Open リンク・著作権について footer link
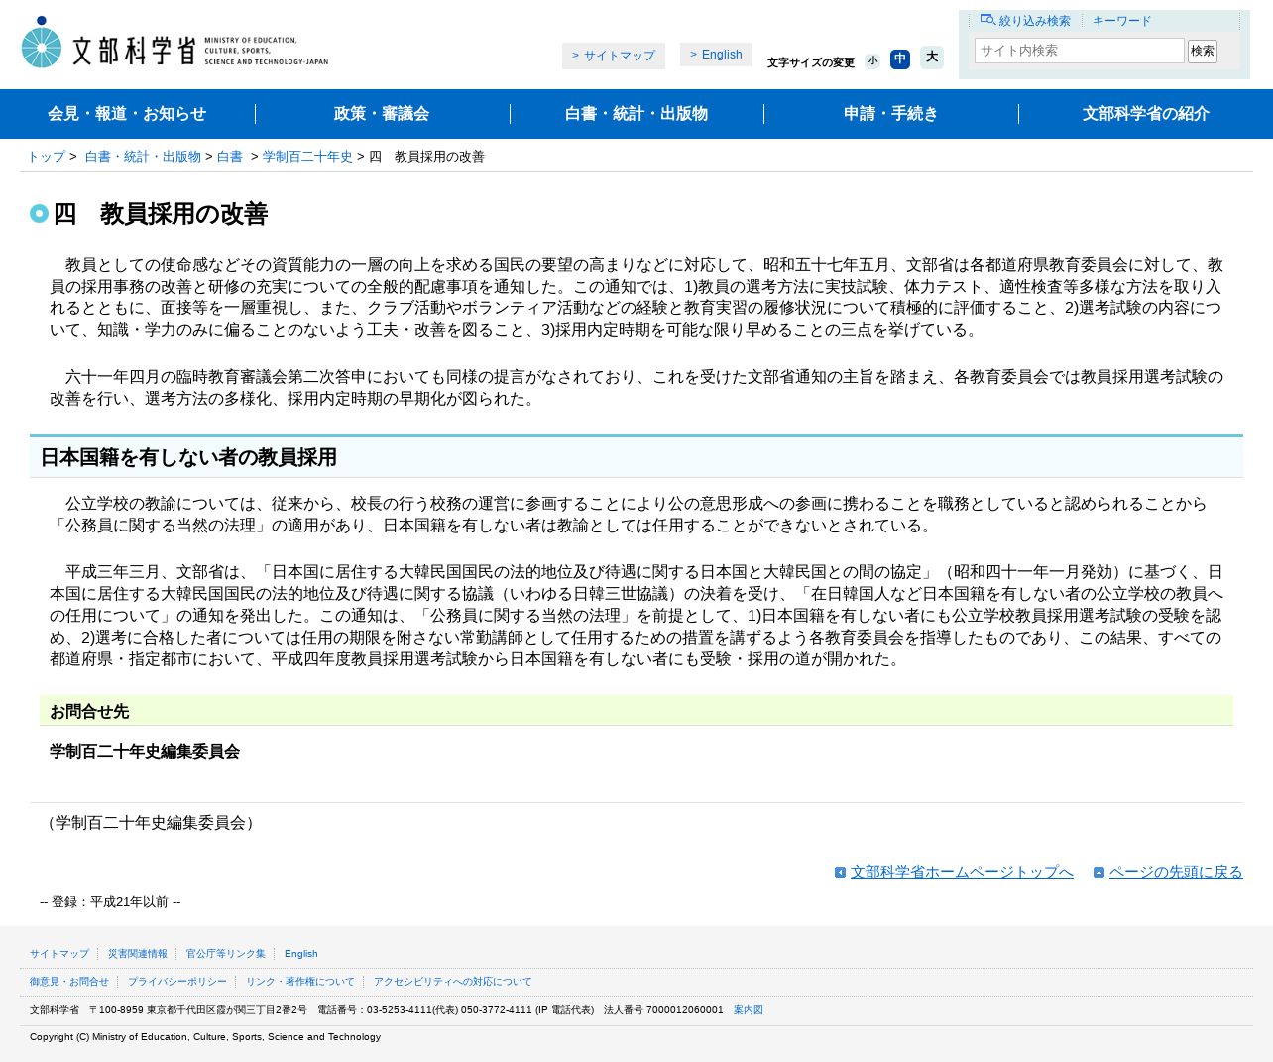Viewport: 1273px width, 1062px height. tap(300, 982)
